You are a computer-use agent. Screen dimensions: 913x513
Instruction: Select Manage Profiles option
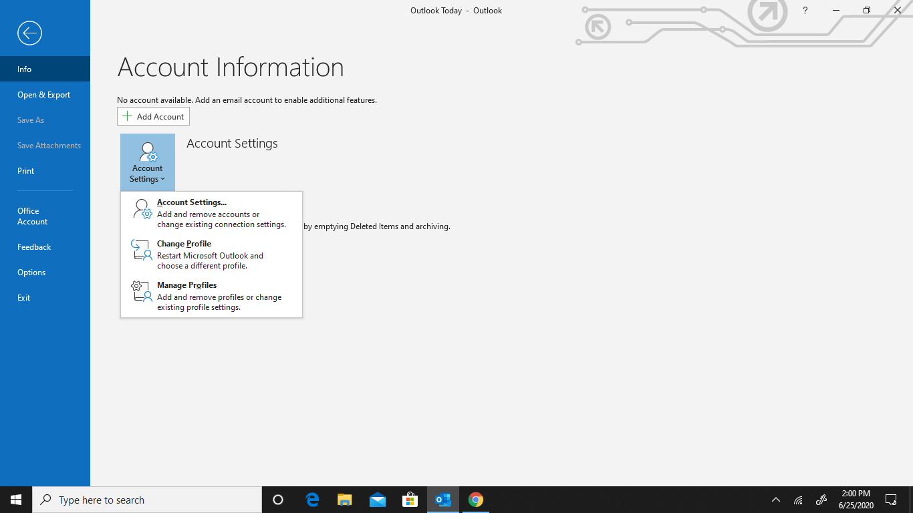[211, 296]
